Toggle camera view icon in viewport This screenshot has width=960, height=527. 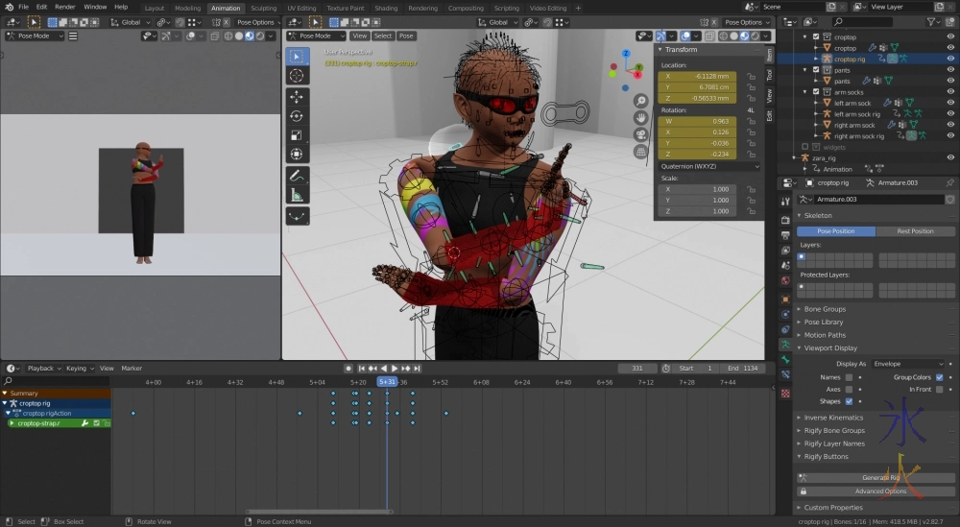640,134
